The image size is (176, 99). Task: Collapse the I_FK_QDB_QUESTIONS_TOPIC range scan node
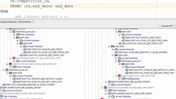point(10,58)
